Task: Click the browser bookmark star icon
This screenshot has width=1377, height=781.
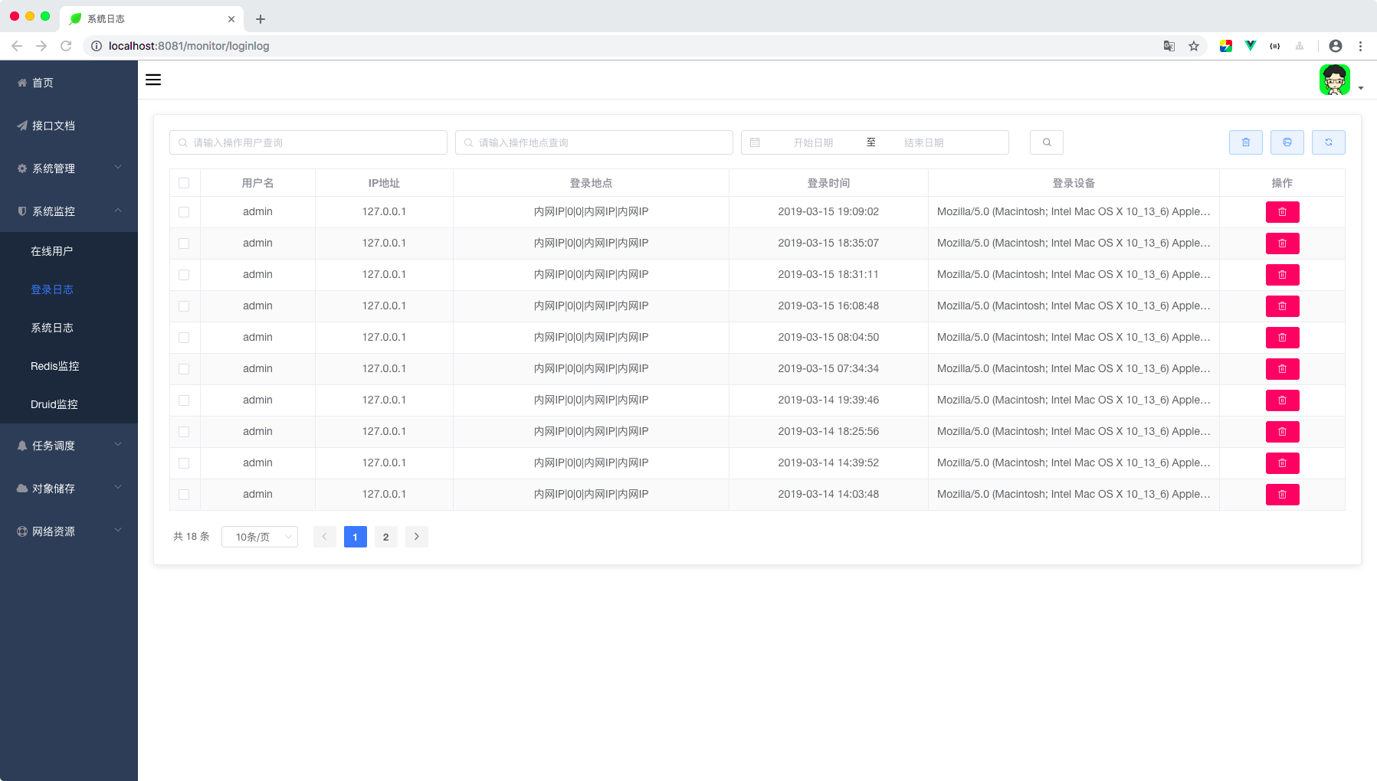Action: pyautogui.click(x=1194, y=46)
